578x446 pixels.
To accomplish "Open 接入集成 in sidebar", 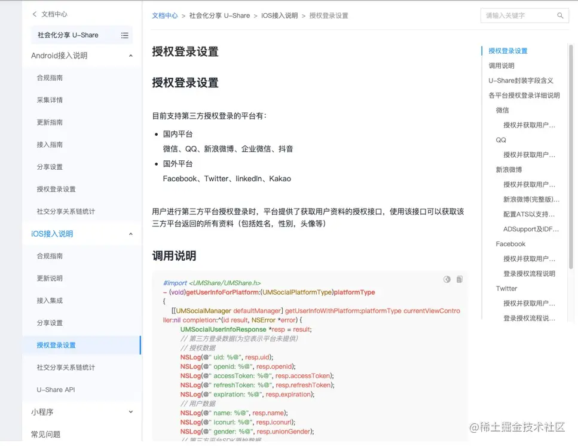I will 50,301.
